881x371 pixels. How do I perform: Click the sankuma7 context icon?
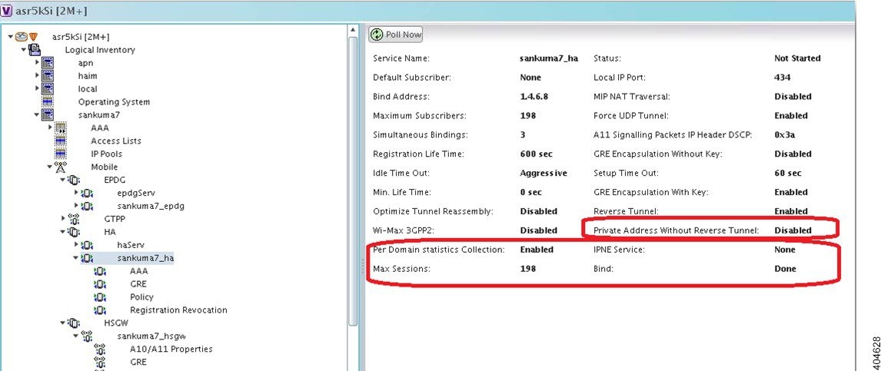click(x=48, y=115)
